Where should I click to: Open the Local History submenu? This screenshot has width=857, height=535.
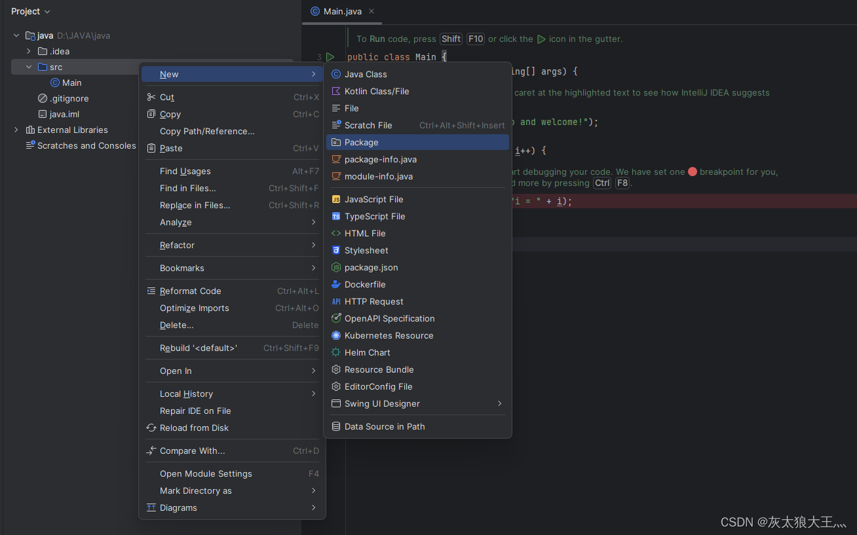click(x=233, y=394)
